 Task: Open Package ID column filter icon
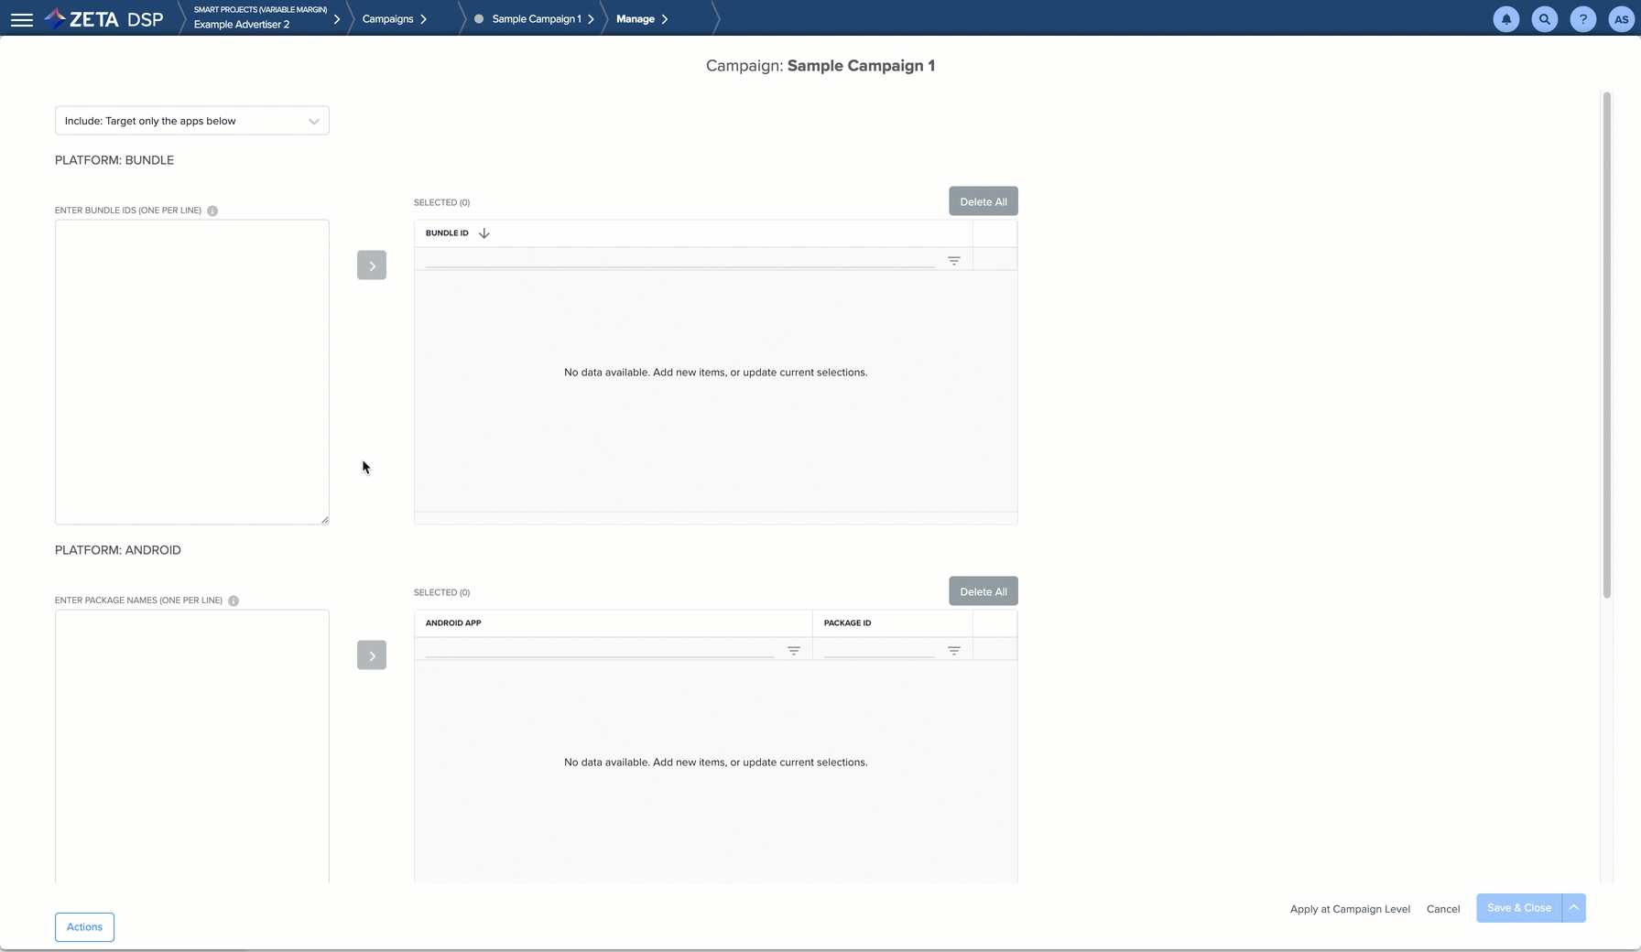click(953, 651)
